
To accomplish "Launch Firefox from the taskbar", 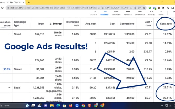I will click(71, 105).
